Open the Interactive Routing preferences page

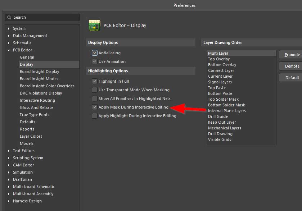[37, 100]
